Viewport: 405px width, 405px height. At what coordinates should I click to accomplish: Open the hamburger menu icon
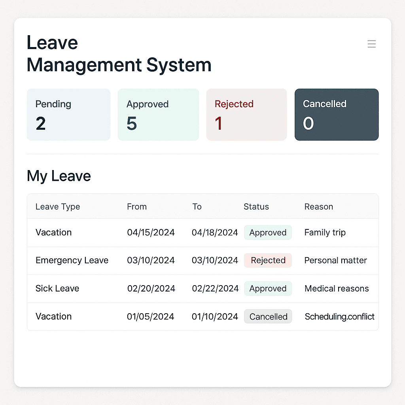371,44
